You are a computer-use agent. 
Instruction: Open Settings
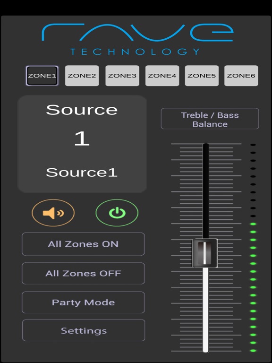tap(84, 330)
